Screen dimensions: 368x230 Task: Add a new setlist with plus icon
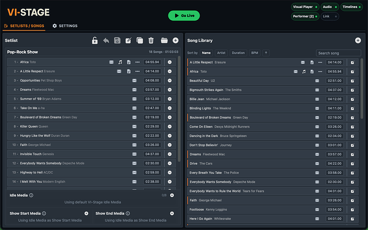tap(175, 41)
